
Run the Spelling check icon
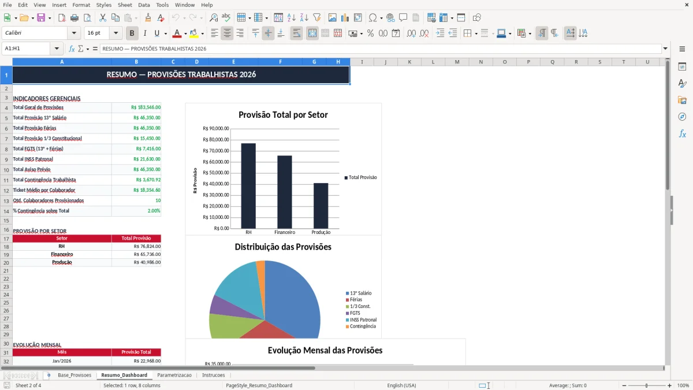click(x=226, y=18)
